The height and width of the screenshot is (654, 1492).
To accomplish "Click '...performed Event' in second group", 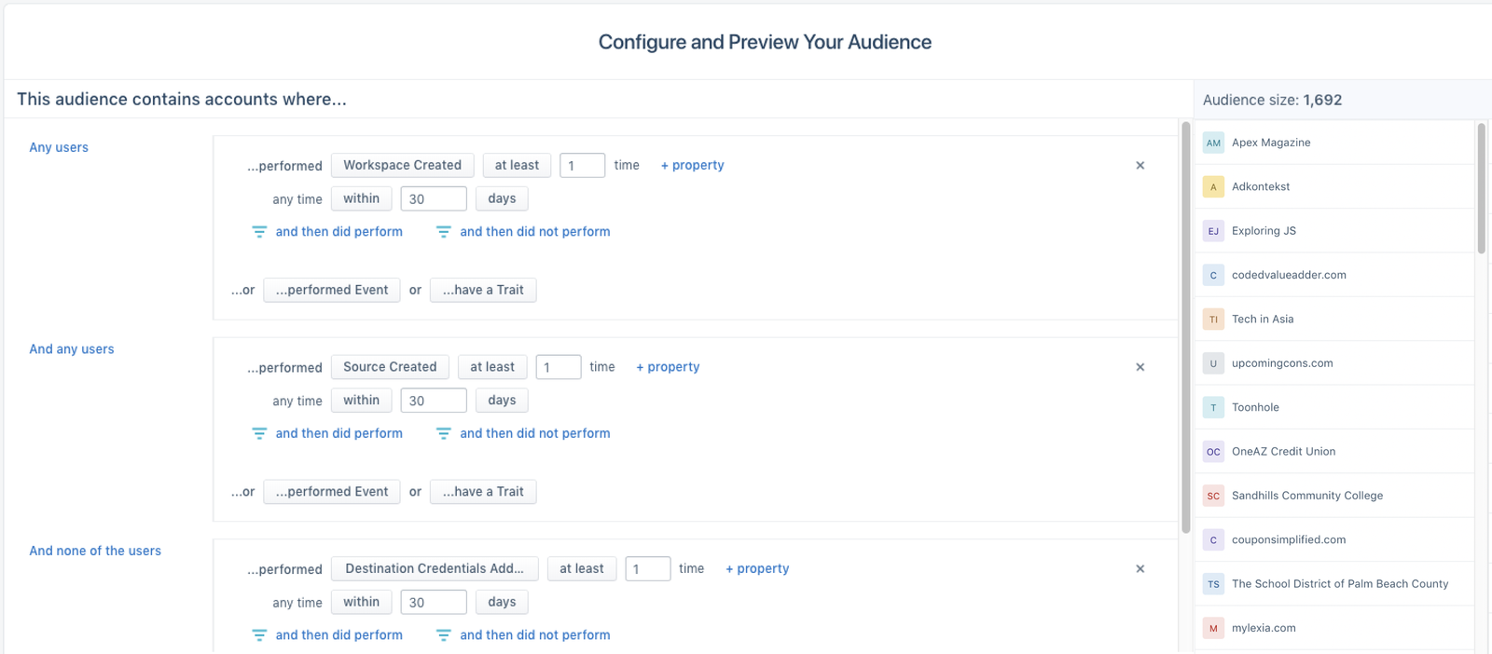I will pyautogui.click(x=332, y=492).
